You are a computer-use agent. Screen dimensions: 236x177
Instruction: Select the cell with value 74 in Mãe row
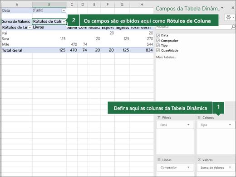(x=83, y=44)
